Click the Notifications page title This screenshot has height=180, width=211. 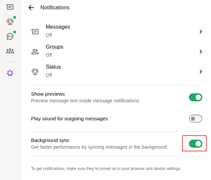[55, 8]
